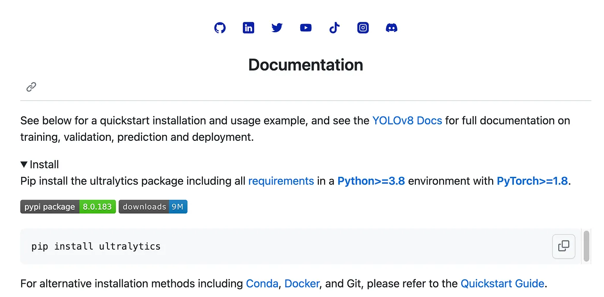Open the PyTorch>=1.8 link
This screenshot has height=297, width=604.
[x=532, y=181]
